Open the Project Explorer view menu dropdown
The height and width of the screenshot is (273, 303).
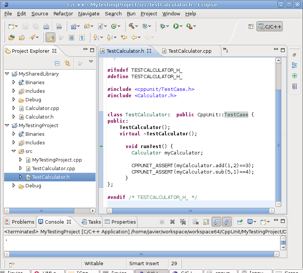[90, 62]
